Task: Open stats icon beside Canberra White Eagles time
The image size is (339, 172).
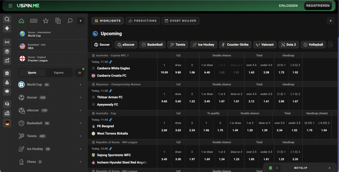Action: click(111, 62)
